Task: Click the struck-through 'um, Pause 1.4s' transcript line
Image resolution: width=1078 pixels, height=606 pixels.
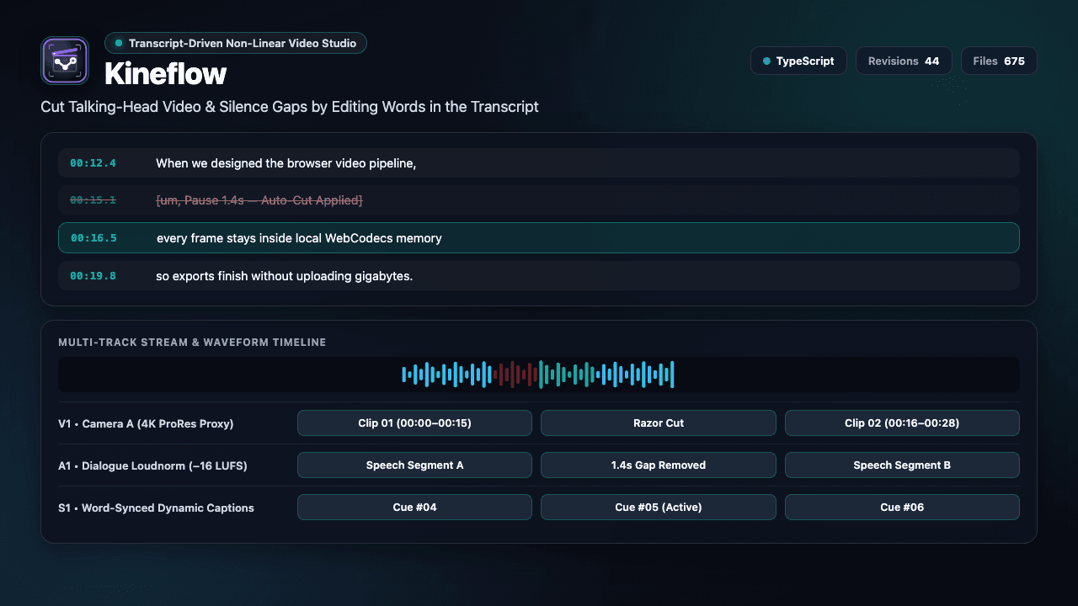Action: [x=539, y=200]
